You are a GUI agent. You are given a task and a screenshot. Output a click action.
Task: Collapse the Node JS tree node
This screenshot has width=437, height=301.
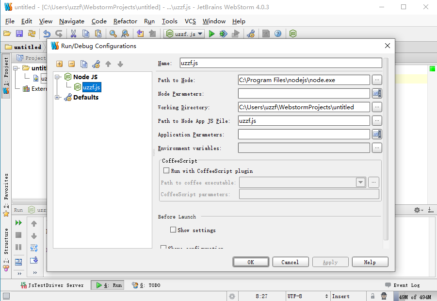point(58,77)
